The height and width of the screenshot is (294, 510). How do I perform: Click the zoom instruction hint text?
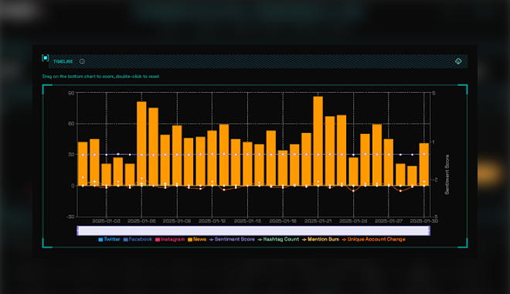tap(100, 77)
